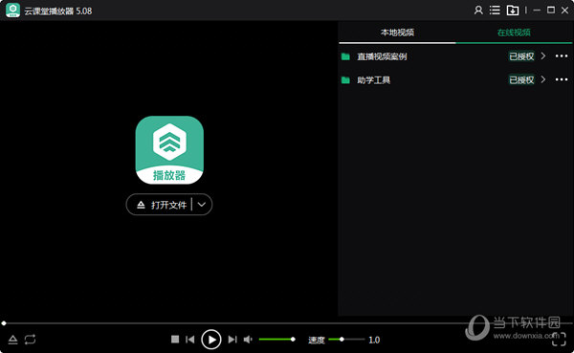This screenshot has height=353, width=574.
Task: Switch to the 本地视频 tab
Action: (397, 33)
